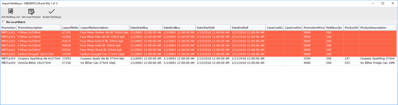Select Carlton Draught Can 375ml 10pk cell
Viewport: 398px width, 105px height.
[x=104, y=54]
